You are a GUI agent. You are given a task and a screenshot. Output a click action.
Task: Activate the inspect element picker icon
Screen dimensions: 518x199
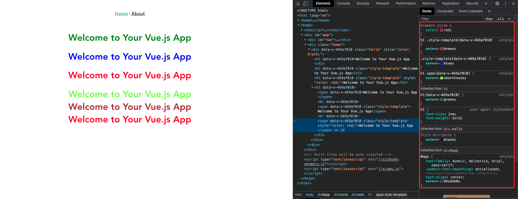(298, 3)
